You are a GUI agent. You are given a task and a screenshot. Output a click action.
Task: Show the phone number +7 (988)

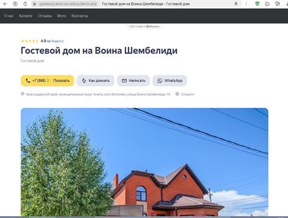(x=47, y=81)
